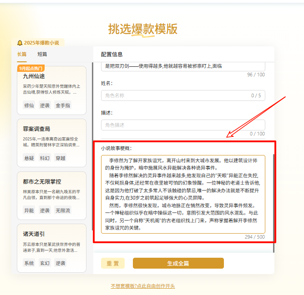Click the 294 / 500 character counter
The width and height of the screenshot is (304, 295).
point(254,237)
